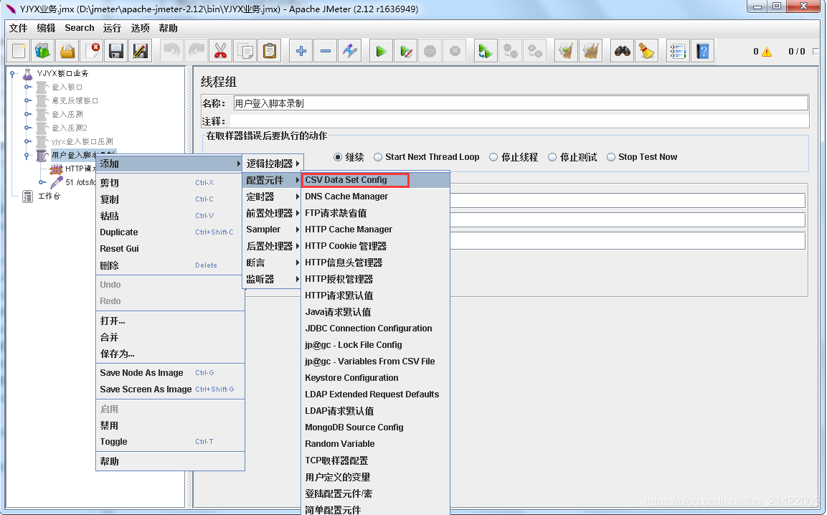Choose 用户定义的变量 config element
Image resolution: width=827 pixels, height=515 pixels.
click(x=376, y=477)
